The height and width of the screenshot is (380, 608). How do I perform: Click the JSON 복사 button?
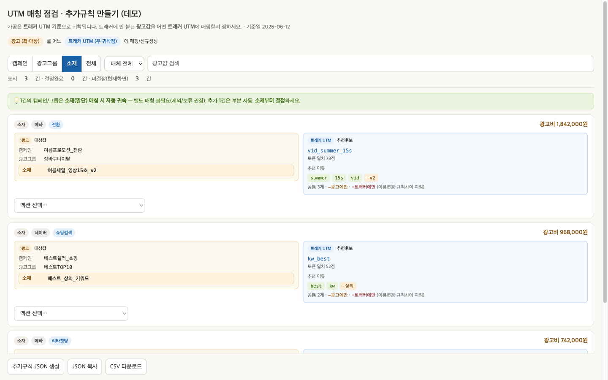85,366
